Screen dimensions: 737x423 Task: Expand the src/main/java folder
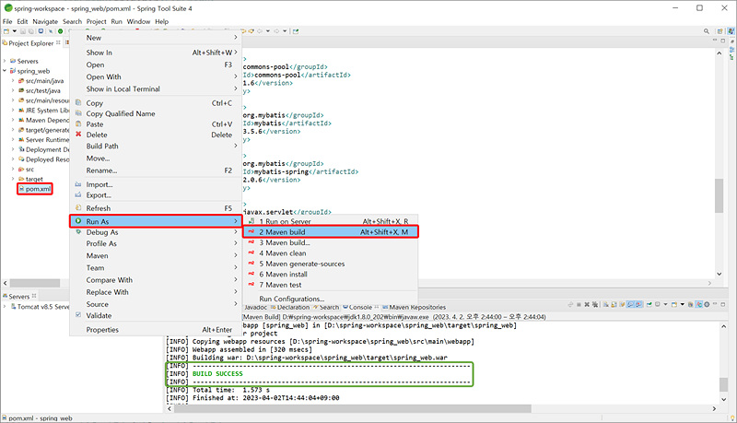[13, 81]
